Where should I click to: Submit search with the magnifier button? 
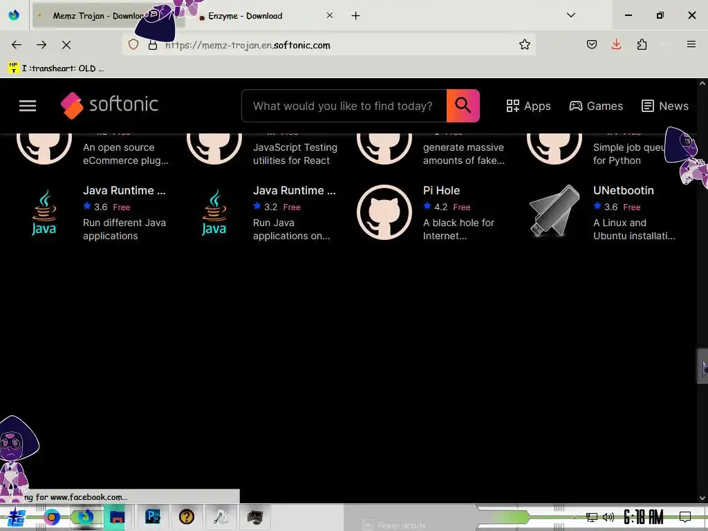[x=463, y=106]
